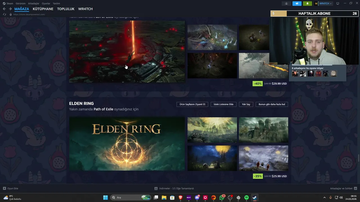Viewport: 360px width, 202px height.
Task: Click Yok Say for Elden Ring
Action: point(246,104)
